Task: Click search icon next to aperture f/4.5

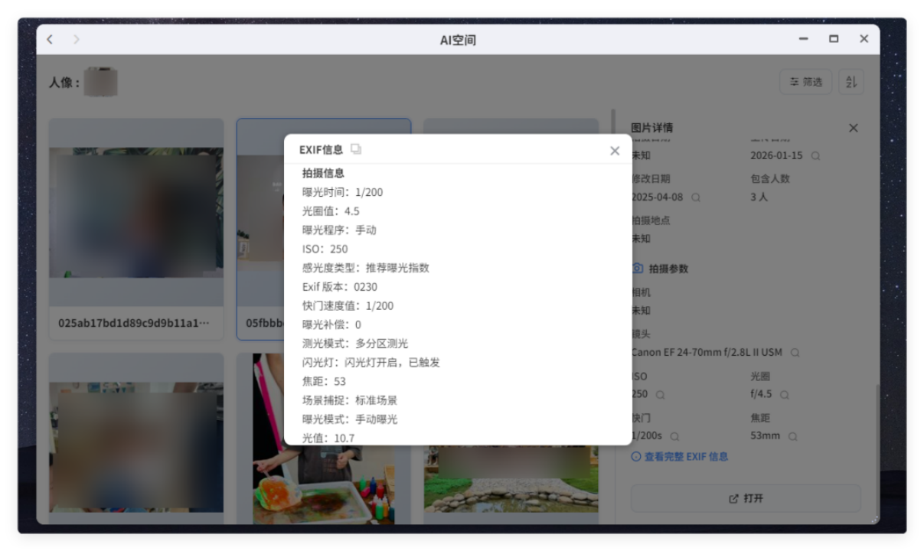Action: 785,395
